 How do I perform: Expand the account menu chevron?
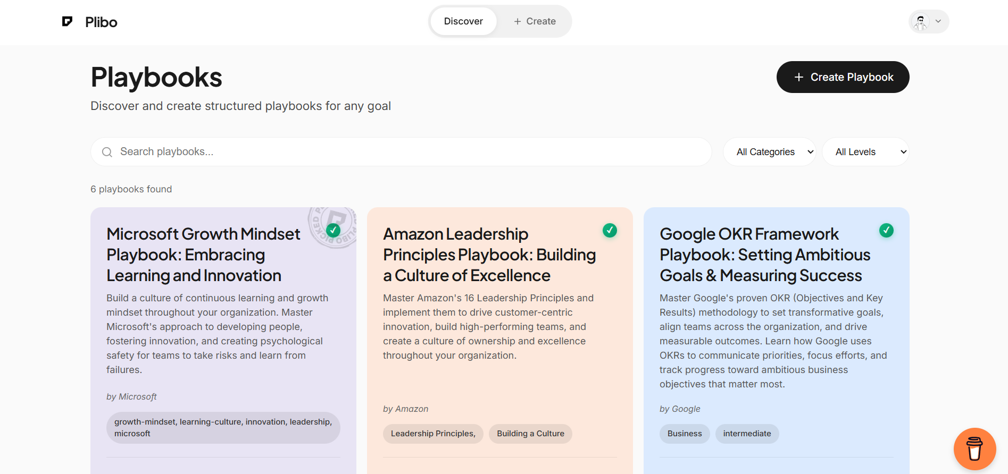tap(938, 22)
